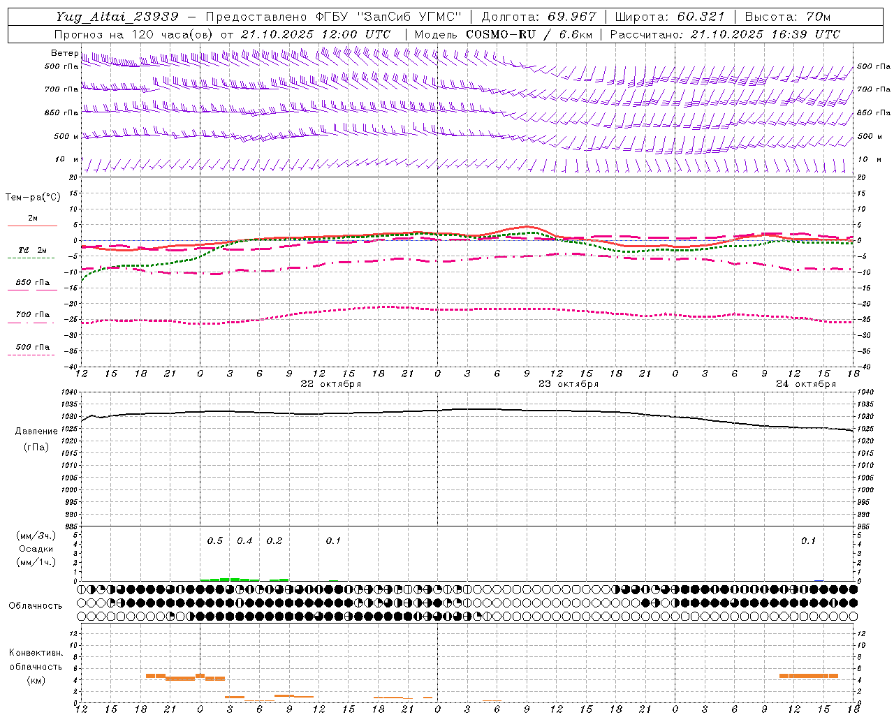894x715 pixels.
Task: Click the "Давление" pressure panel label
Action: click(x=36, y=432)
